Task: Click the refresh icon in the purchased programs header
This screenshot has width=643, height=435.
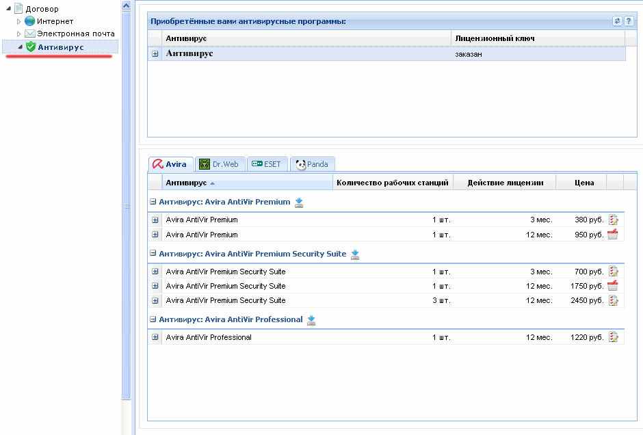Action: tap(617, 21)
